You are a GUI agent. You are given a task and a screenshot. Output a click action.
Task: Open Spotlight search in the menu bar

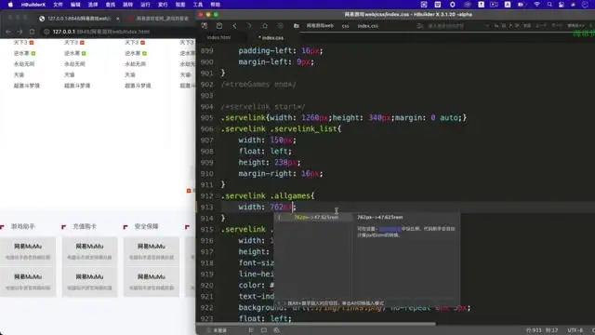[x=549, y=5]
